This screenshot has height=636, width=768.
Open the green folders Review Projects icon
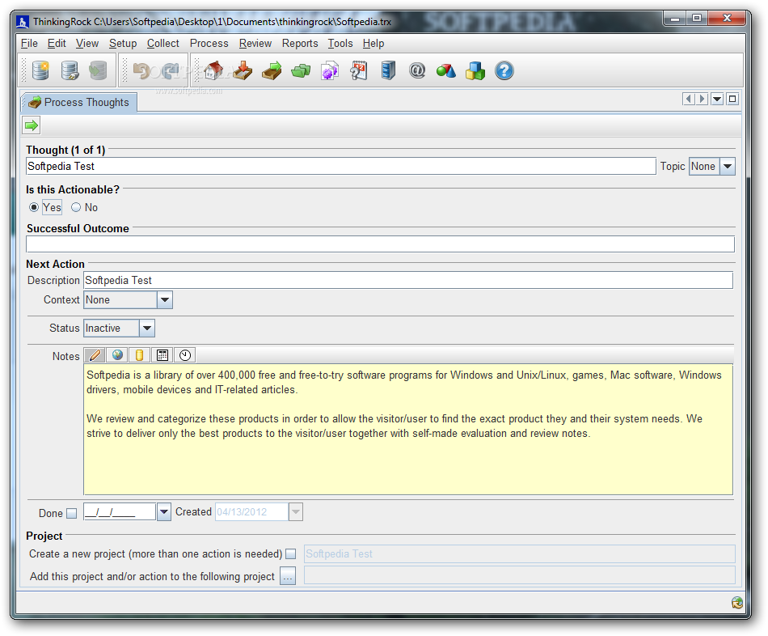(x=301, y=71)
